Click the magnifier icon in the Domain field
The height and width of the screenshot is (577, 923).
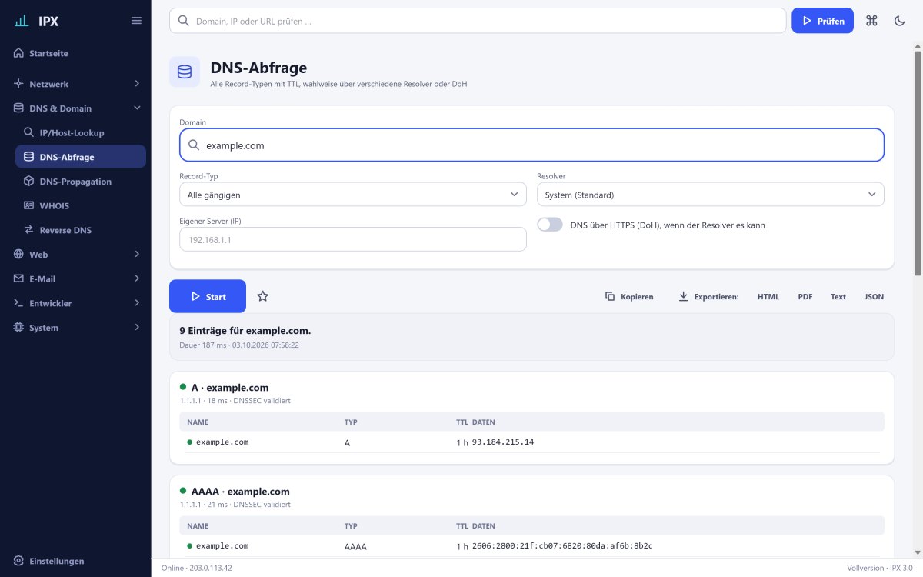click(194, 145)
